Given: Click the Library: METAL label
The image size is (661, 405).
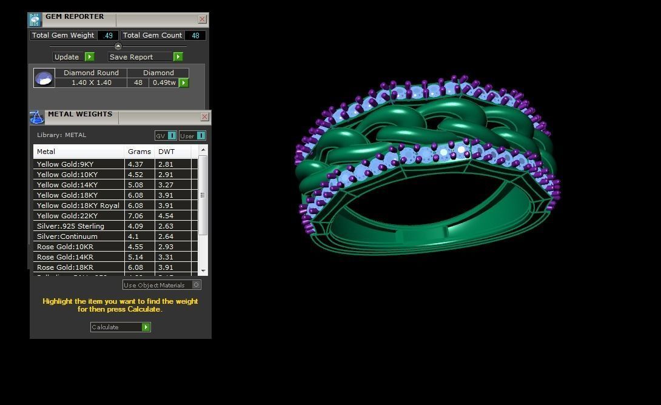Looking at the screenshot, I should coord(61,135).
